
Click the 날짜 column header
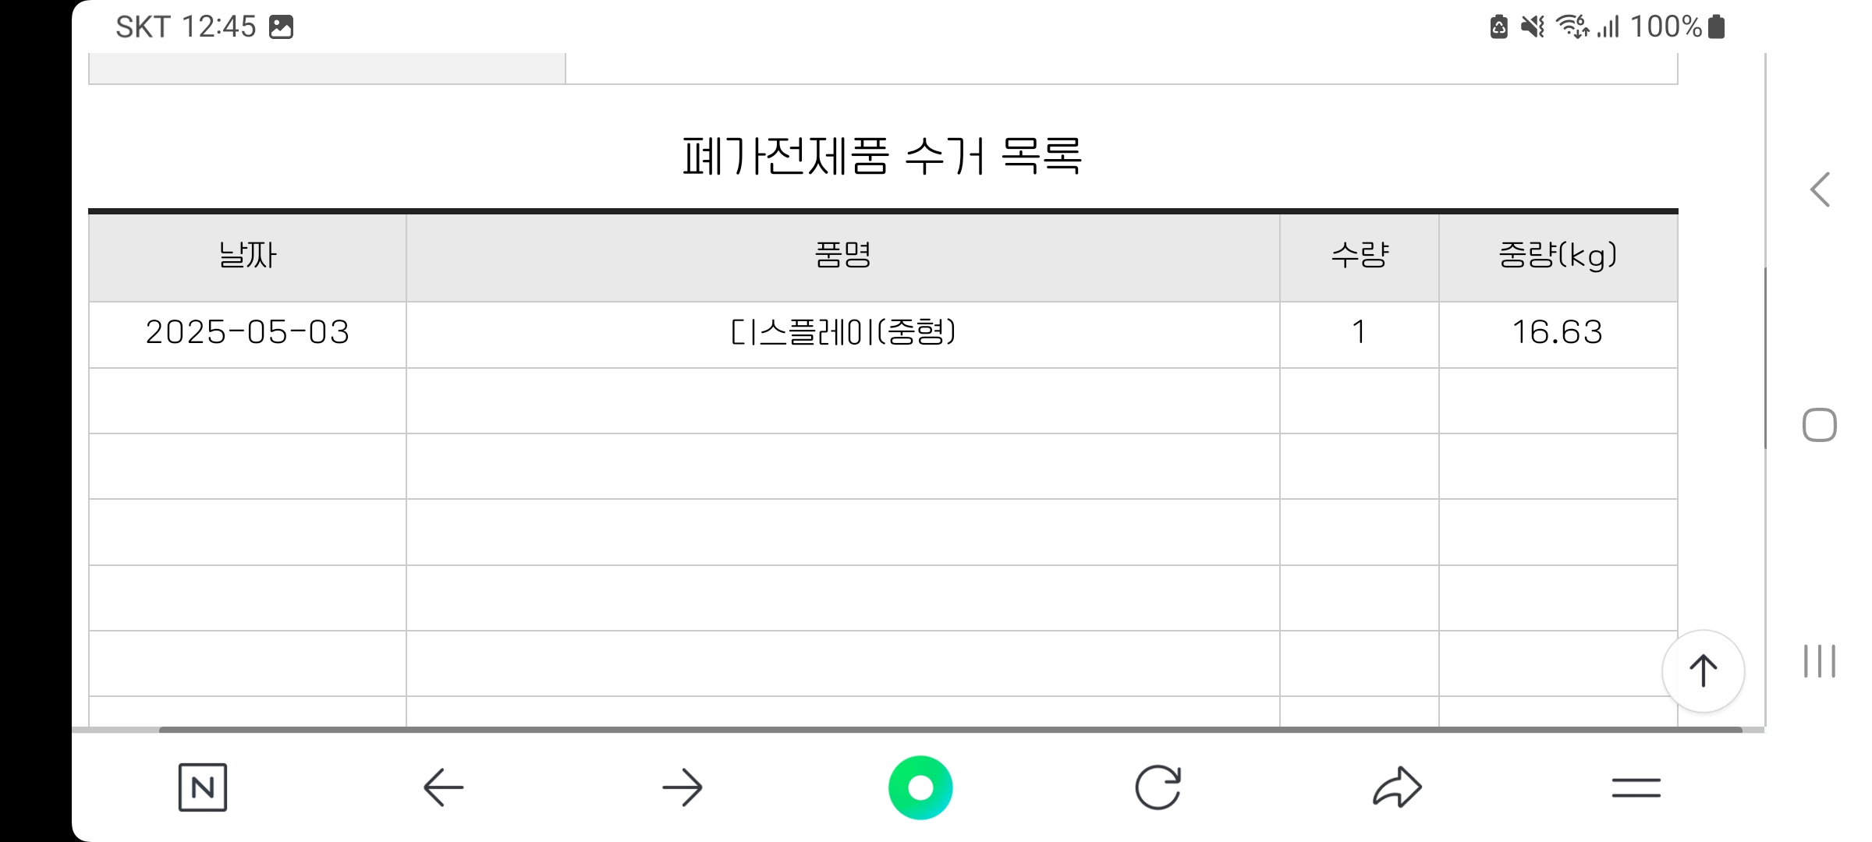pos(247,256)
